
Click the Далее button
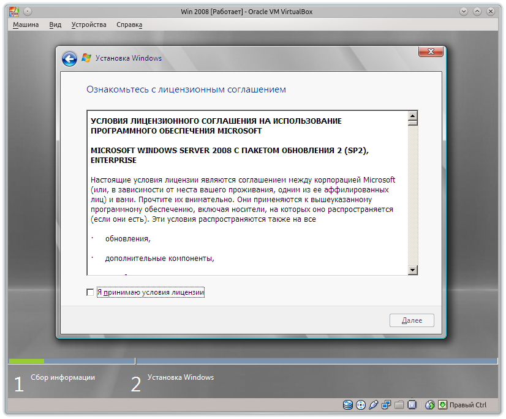pos(411,320)
